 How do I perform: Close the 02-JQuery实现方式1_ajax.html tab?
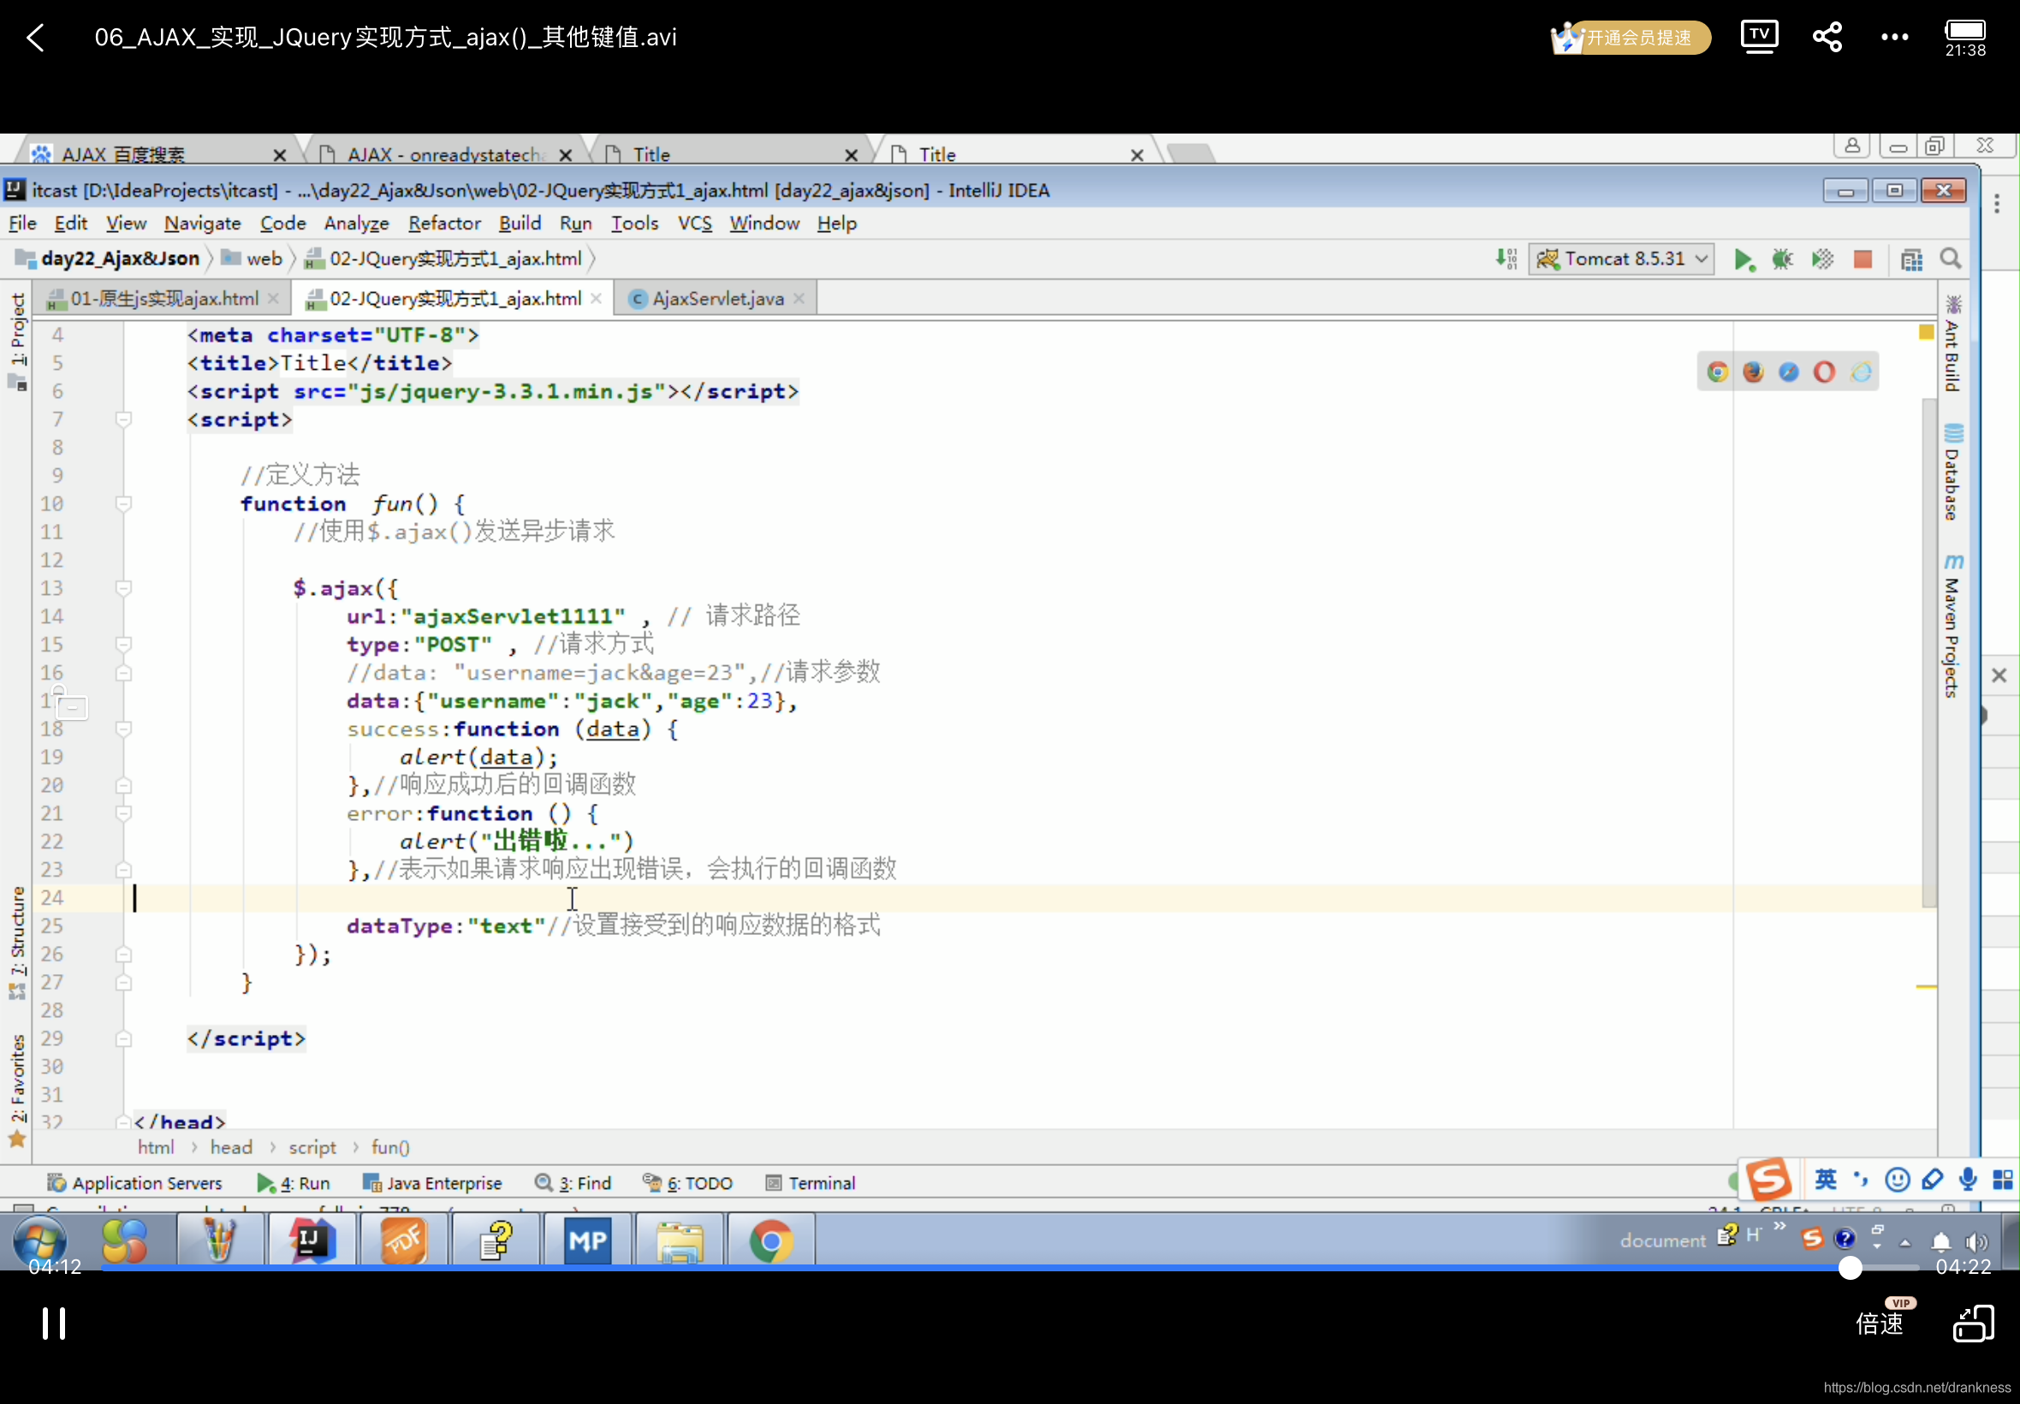pos(597,299)
